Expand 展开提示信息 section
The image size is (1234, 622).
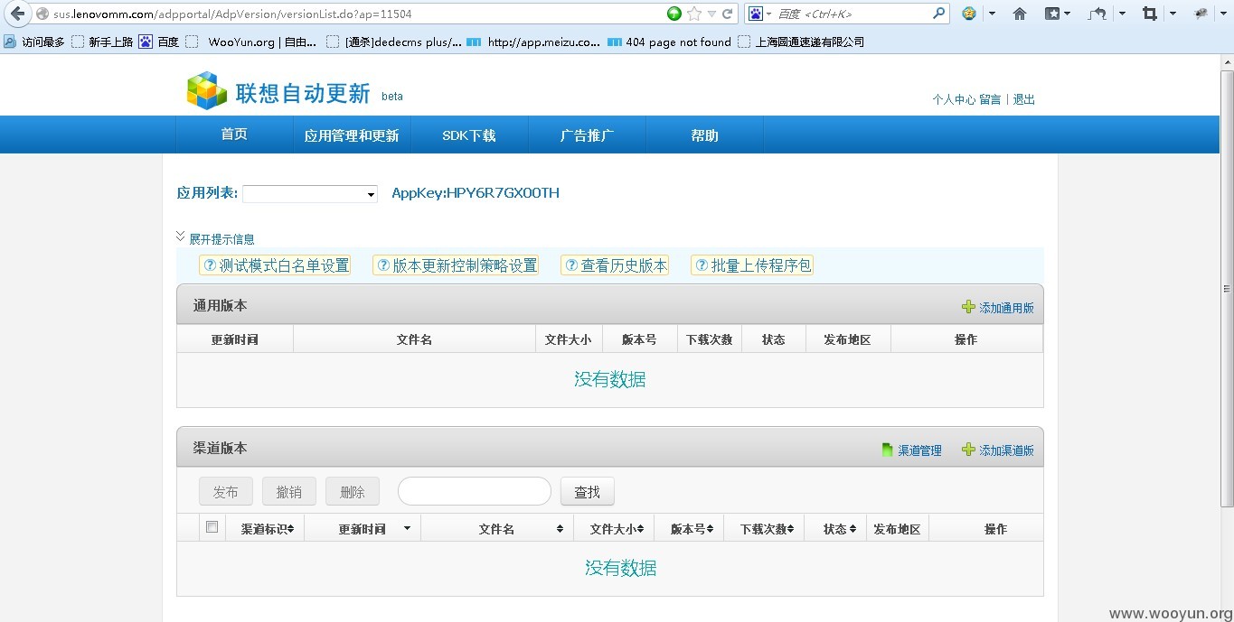tap(215, 238)
